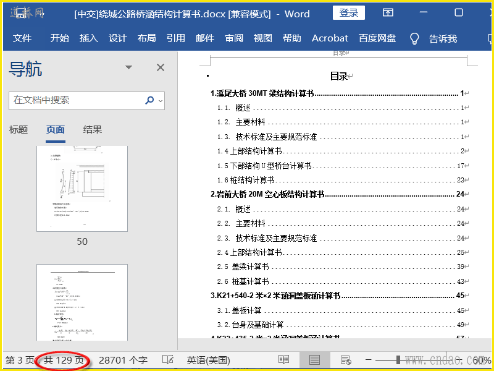The image size is (494, 371).
Task: Switch to the 开始 ribbon tab
Action: [59, 38]
